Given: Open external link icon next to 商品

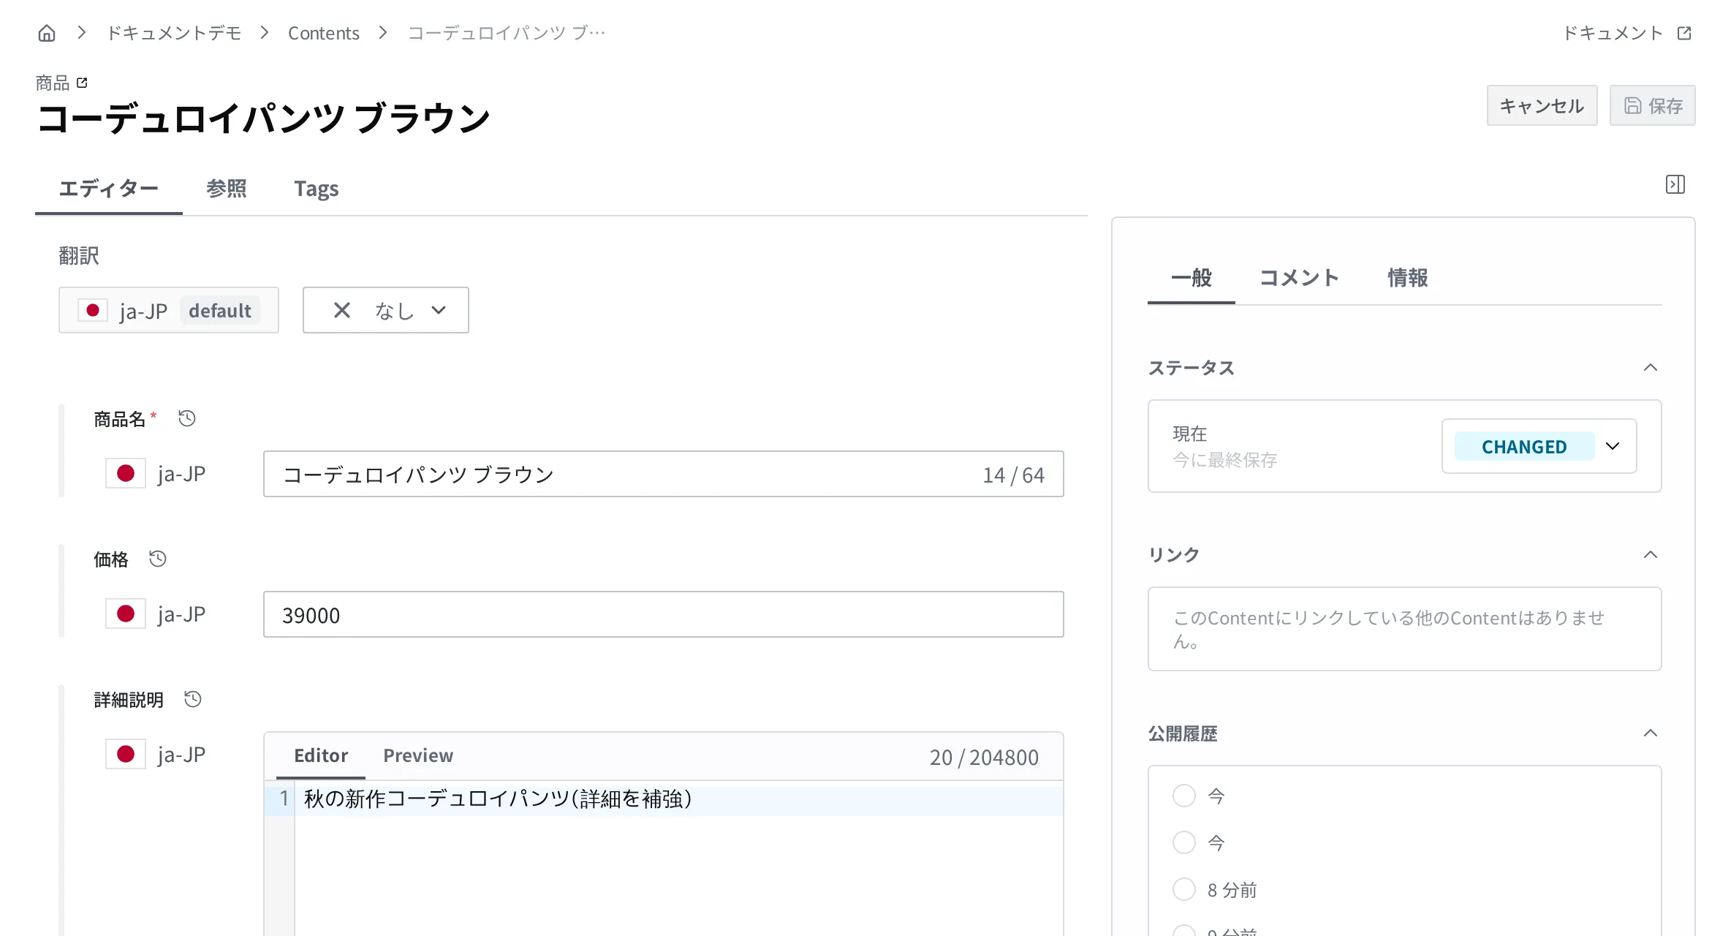Looking at the screenshot, I should [82, 83].
